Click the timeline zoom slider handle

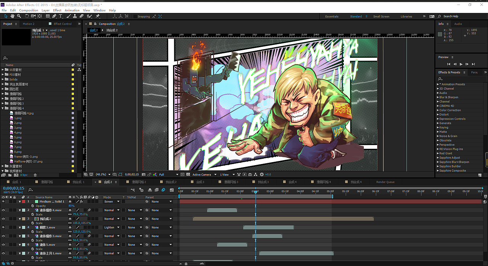coord(186,263)
